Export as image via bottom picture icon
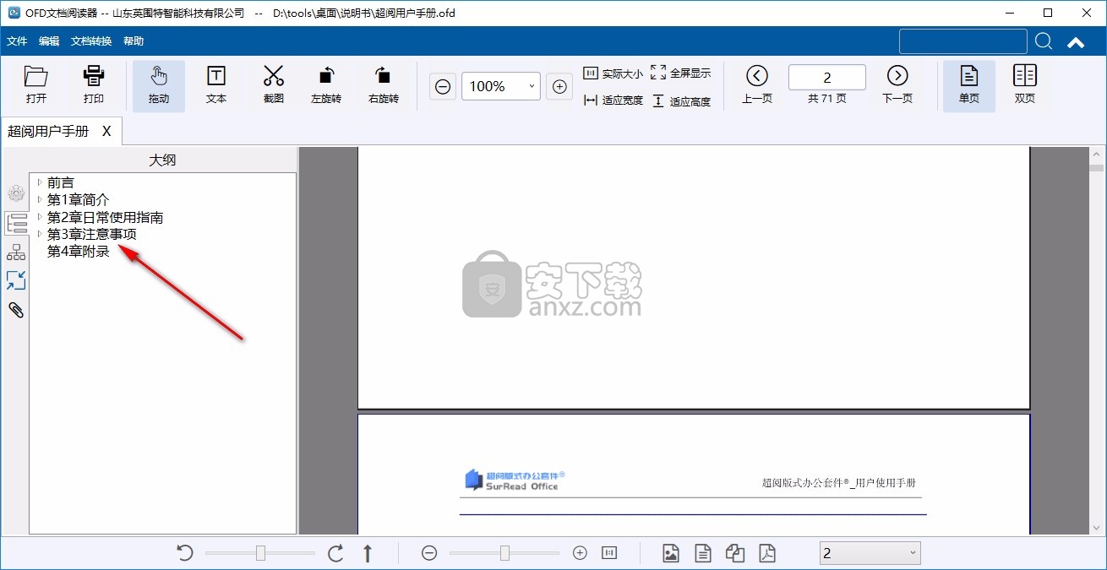 (x=671, y=553)
